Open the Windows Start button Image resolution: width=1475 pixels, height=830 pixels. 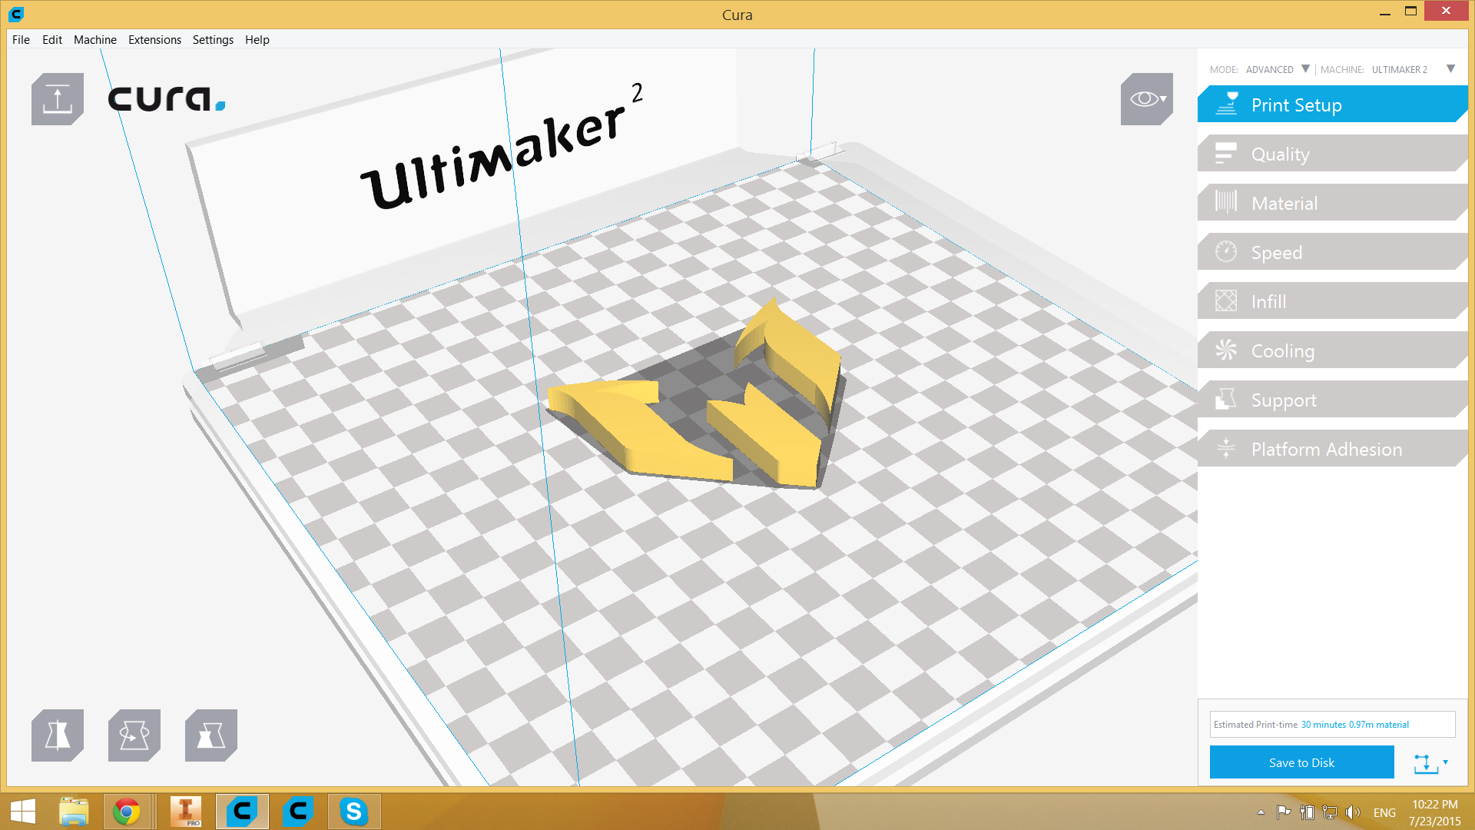pyautogui.click(x=23, y=812)
